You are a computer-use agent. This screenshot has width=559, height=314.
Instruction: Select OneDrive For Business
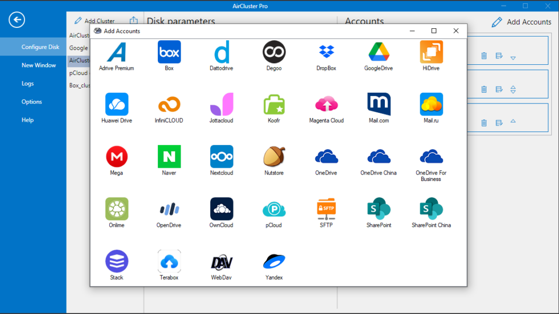click(431, 156)
